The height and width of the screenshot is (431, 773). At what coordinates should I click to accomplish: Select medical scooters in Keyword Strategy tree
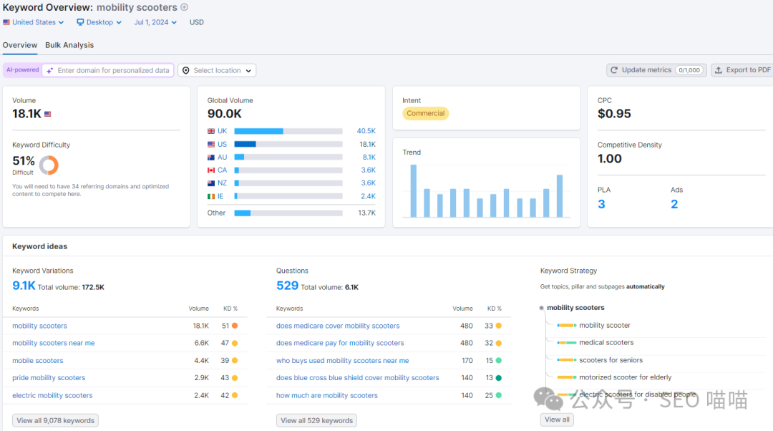click(x=606, y=343)
